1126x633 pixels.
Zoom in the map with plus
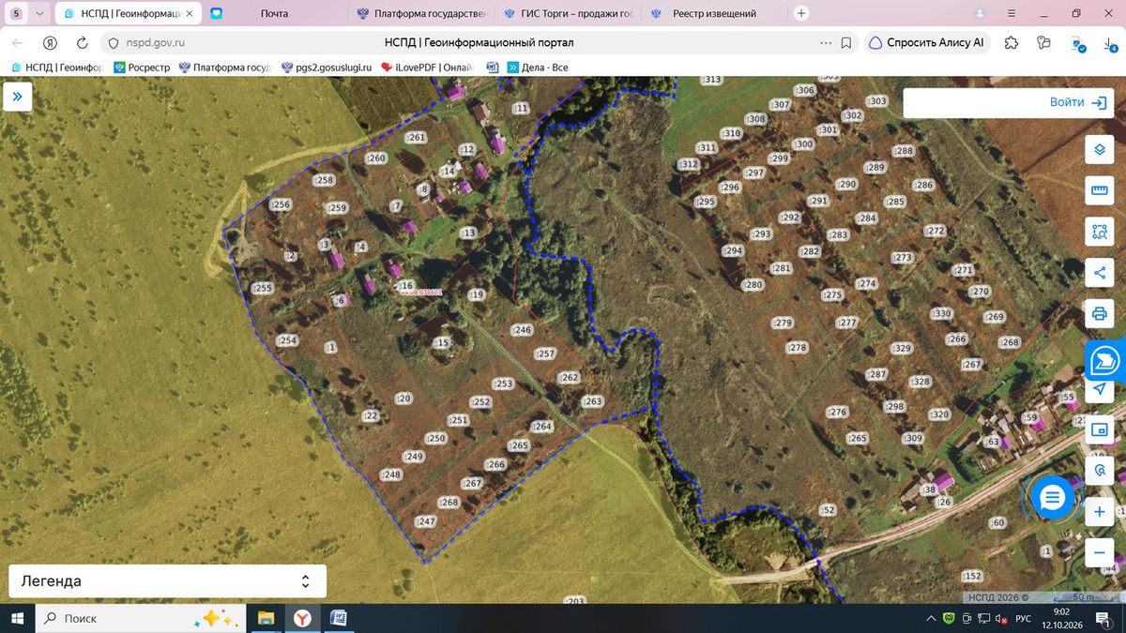point(1099,512)
